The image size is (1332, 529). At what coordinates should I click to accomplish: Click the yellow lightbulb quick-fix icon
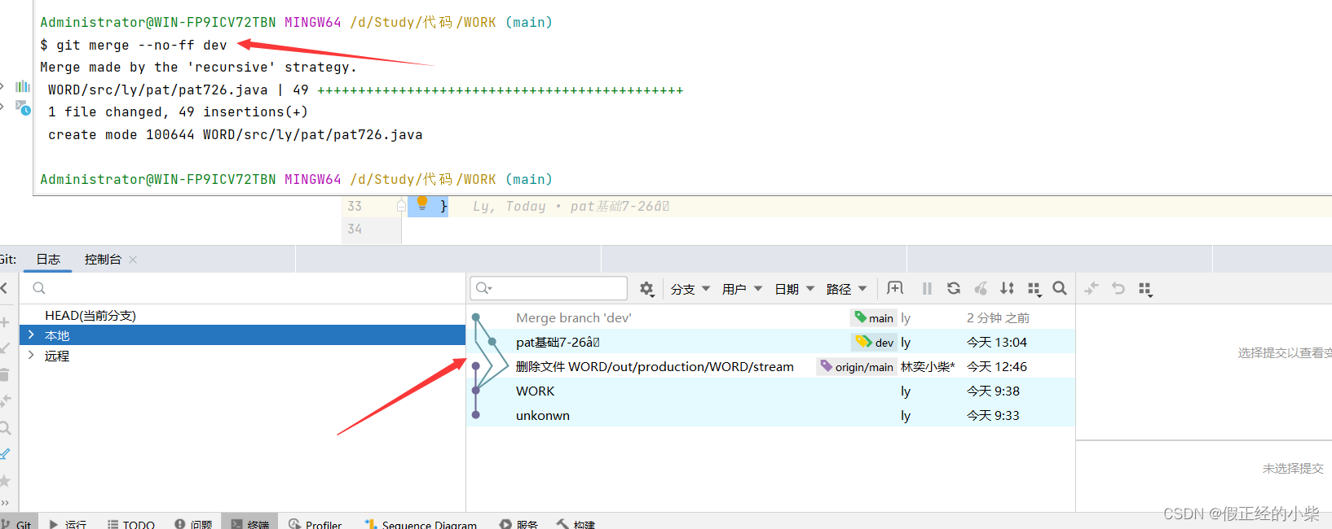pos(421,203)
